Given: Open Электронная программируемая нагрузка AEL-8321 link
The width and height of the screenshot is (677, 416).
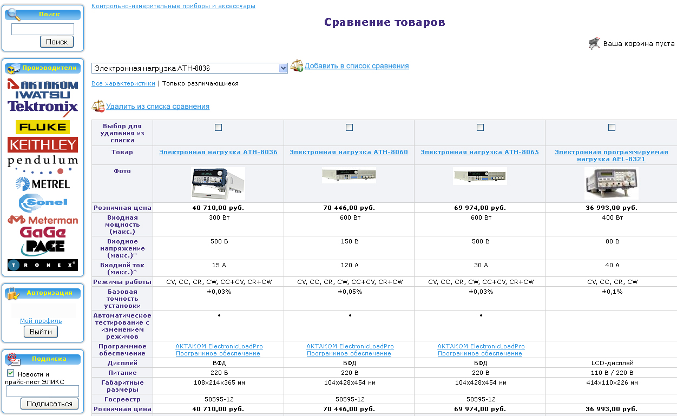Looking at the screenshot, I should (612, 156).
